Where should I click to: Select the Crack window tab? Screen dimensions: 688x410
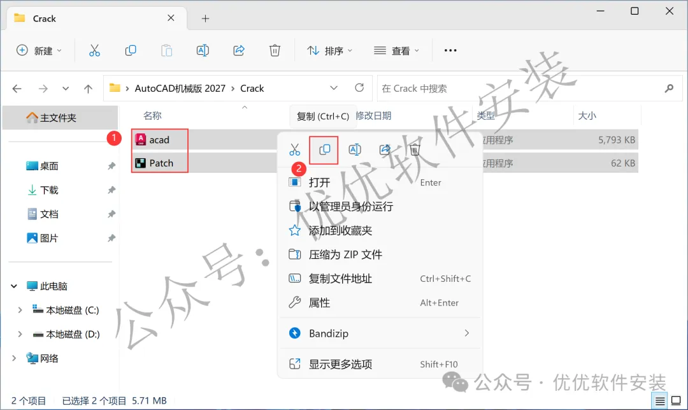click(97, 18)
